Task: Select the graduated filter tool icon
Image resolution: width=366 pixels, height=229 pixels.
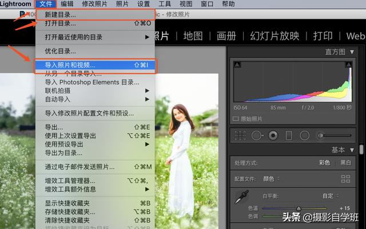Action: point(289,135)
